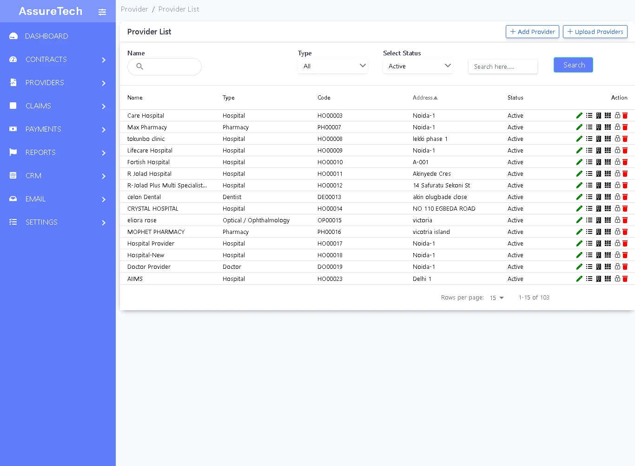
Task: Open the list icon for tokunbo clinic
Action: coord(589,139)
